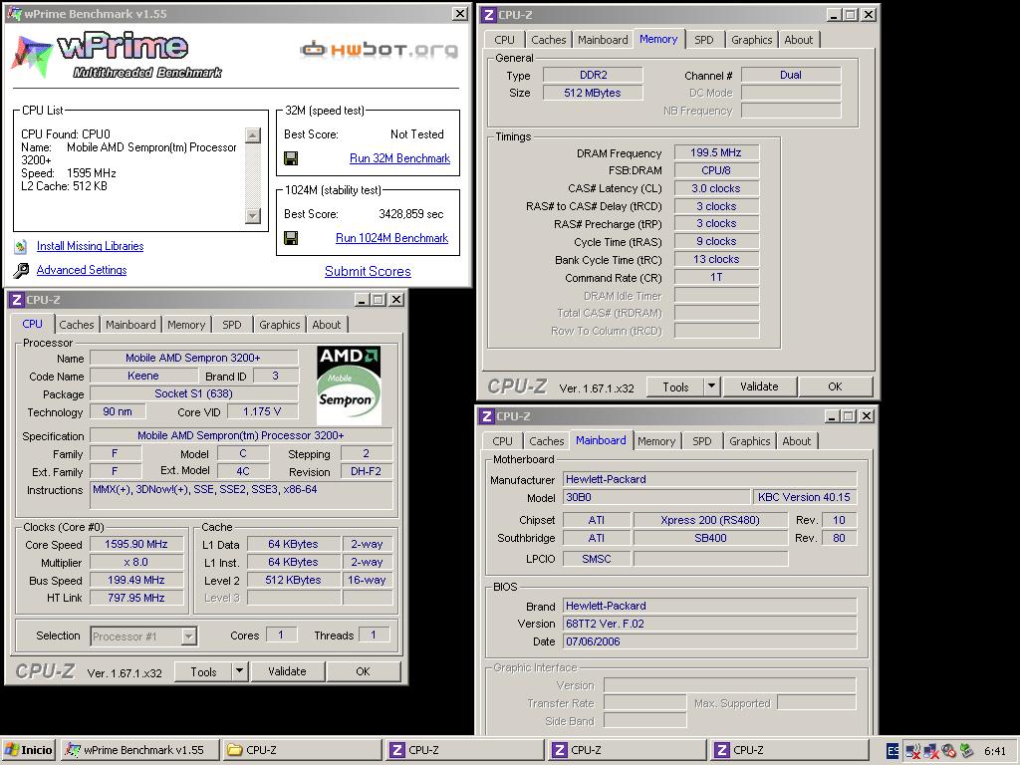Click the HWBOT.org logo
This screenshot has height=765, width=1020.
tap(379, 50)
